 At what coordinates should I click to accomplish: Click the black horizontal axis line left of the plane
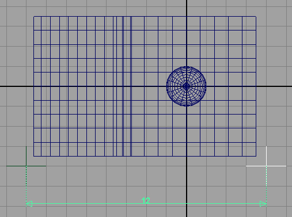(17, 86)
